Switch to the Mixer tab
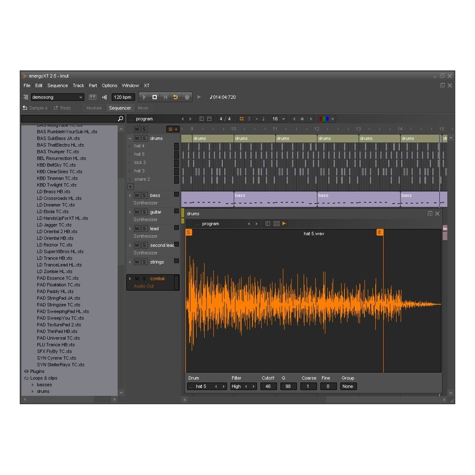475x475 pixels. pos(143,108)
